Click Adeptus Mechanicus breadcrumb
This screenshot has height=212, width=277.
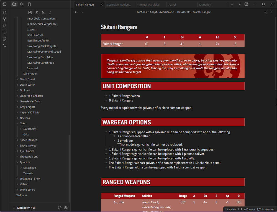[162, 12]
